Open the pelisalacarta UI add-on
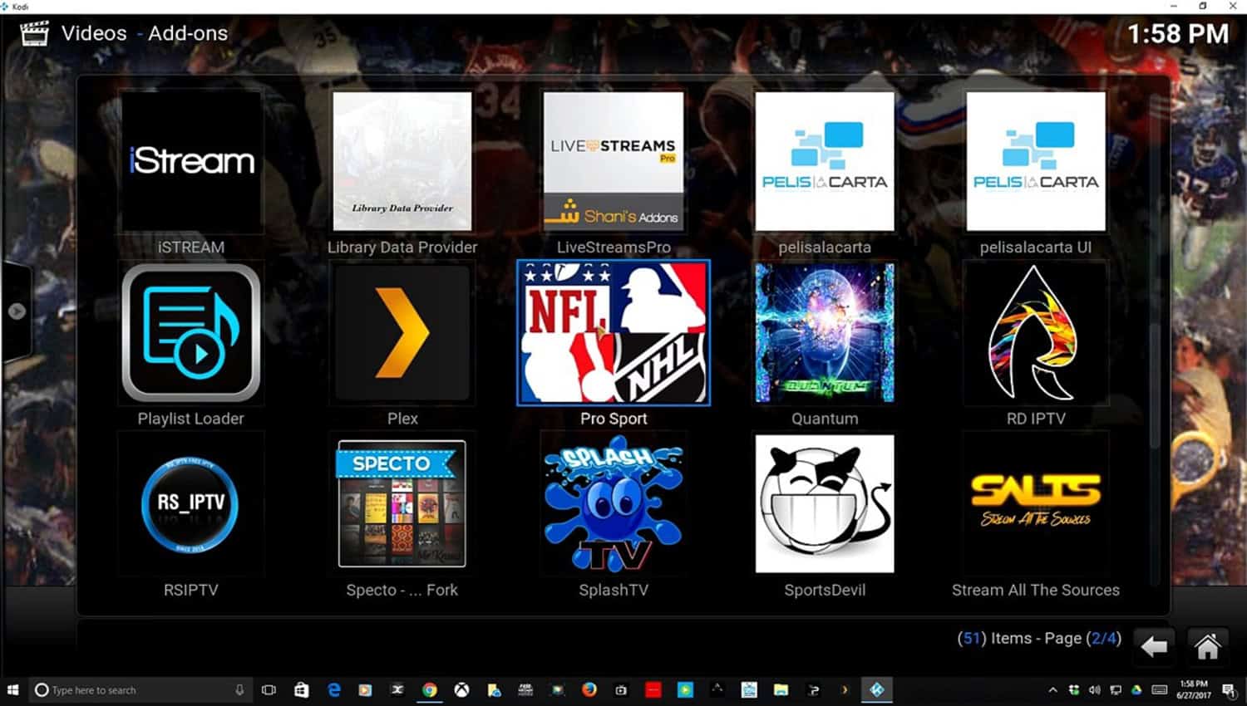Viewport: 1247px width, 706px height. point(1036,162)
